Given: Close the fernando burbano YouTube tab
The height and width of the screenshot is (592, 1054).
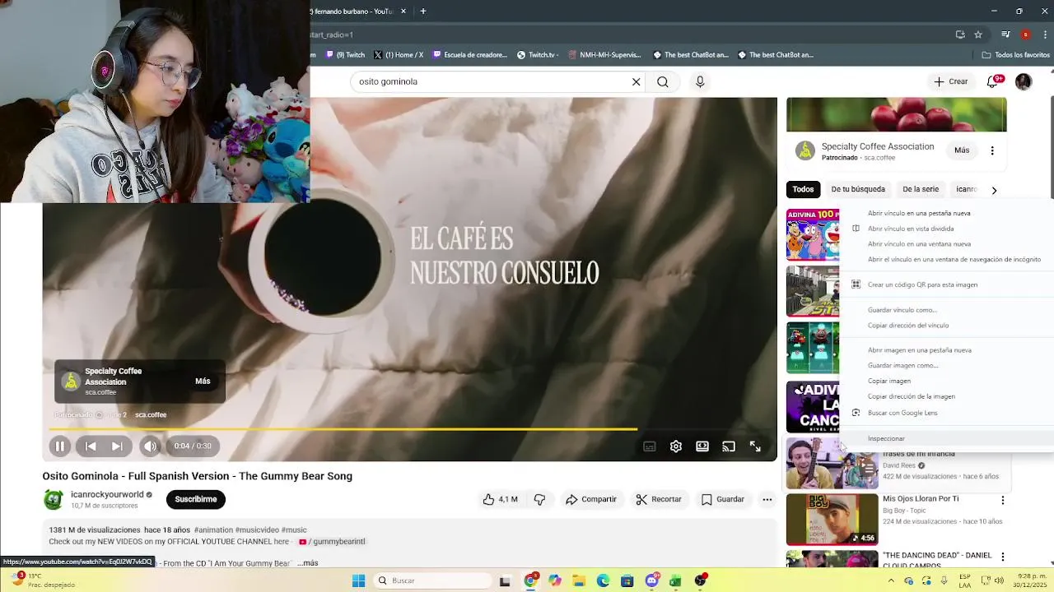Looking at the screenshot, I should tap(403, 12).
